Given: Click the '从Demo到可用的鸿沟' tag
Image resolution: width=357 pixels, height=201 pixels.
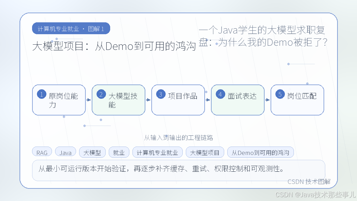Looking at the screenshot, I should [x=260, y=152].
